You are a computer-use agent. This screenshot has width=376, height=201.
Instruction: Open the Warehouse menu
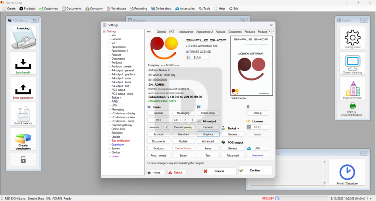coord(116,8)
